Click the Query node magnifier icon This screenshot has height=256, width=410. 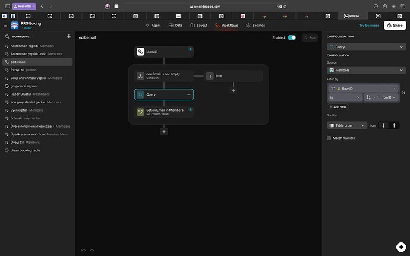click(140, 94)
